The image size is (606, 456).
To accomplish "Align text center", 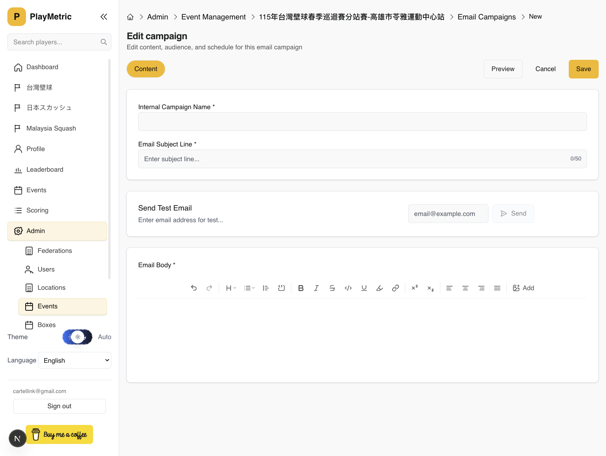I will click(465, 288).
